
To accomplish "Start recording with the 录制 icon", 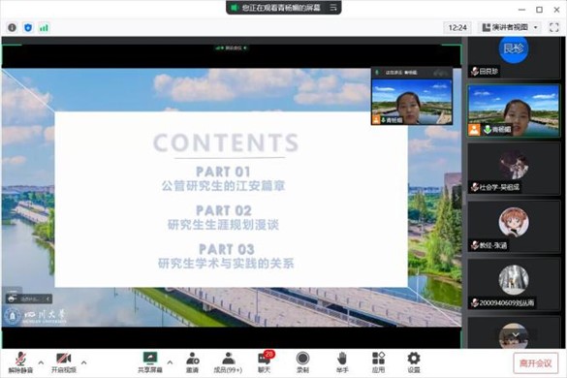I will (x=302, y=362).
